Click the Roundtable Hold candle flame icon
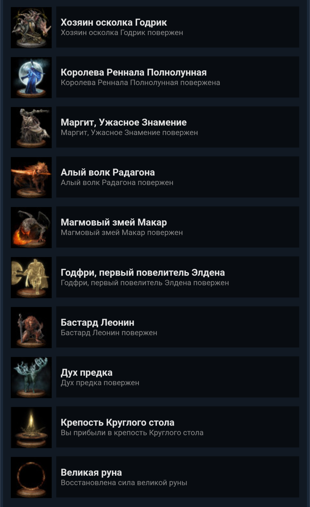 (x=31, y=428)
